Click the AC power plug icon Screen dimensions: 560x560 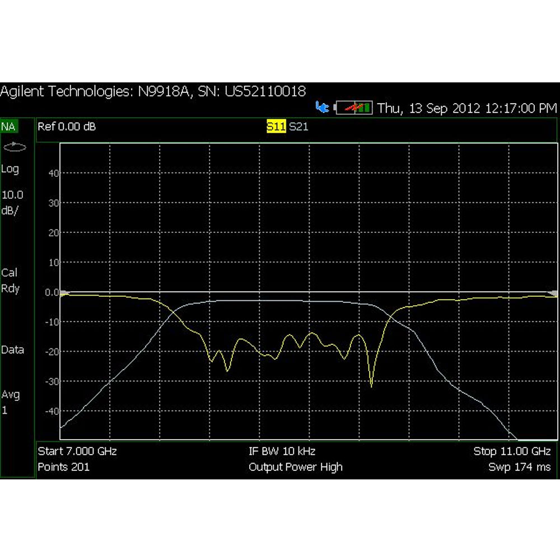point(322,107)
